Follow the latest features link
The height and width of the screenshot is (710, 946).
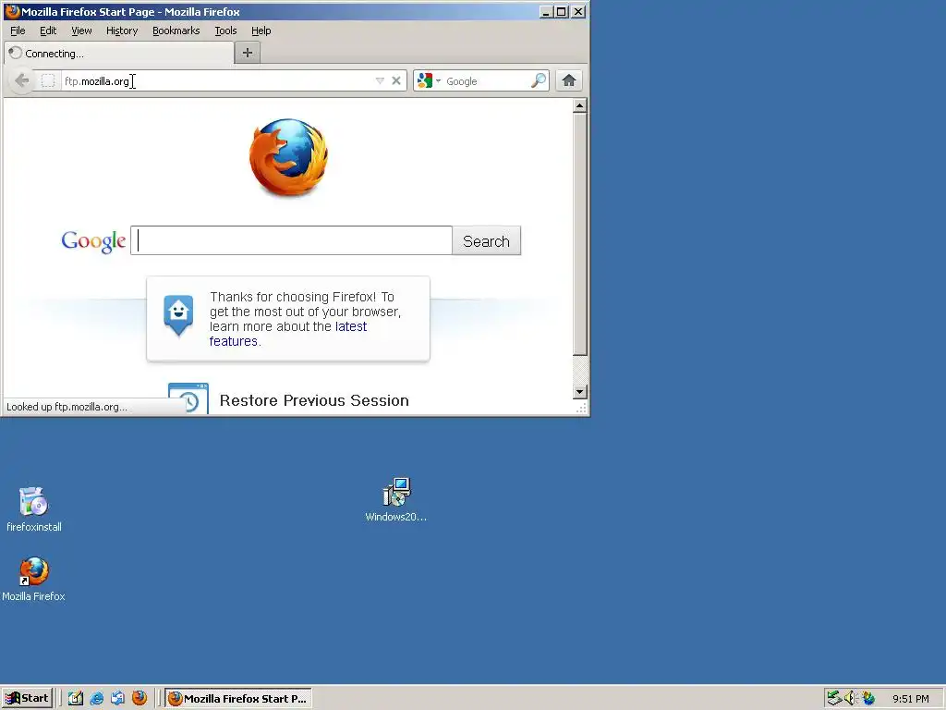point(288,334)
